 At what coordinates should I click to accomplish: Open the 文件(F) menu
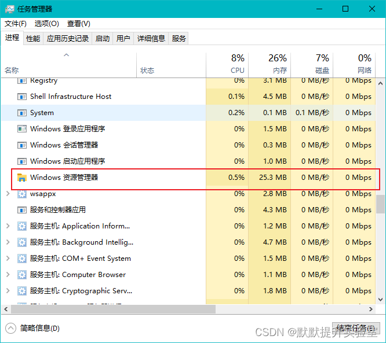click(16, 24)
